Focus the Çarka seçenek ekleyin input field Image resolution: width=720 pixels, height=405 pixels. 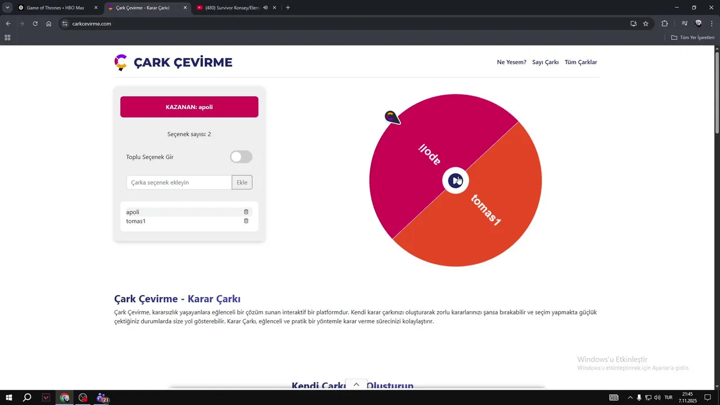[179, 182]
